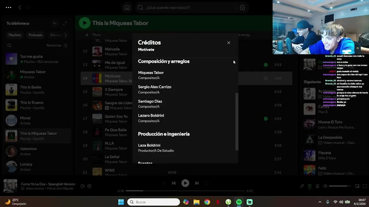Open the Lucauy artist in library
The width and height of the screenshot is (369, 207).
tap(38, 167)
